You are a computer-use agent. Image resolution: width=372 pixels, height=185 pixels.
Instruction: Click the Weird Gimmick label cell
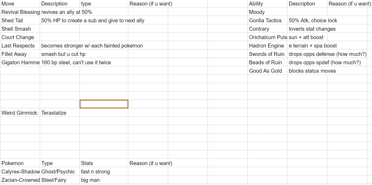coord(20,113)
